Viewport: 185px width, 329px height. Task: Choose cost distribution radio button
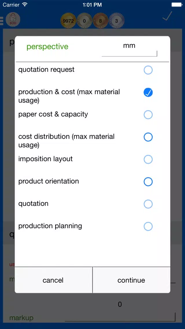click(x=148, y=137)
